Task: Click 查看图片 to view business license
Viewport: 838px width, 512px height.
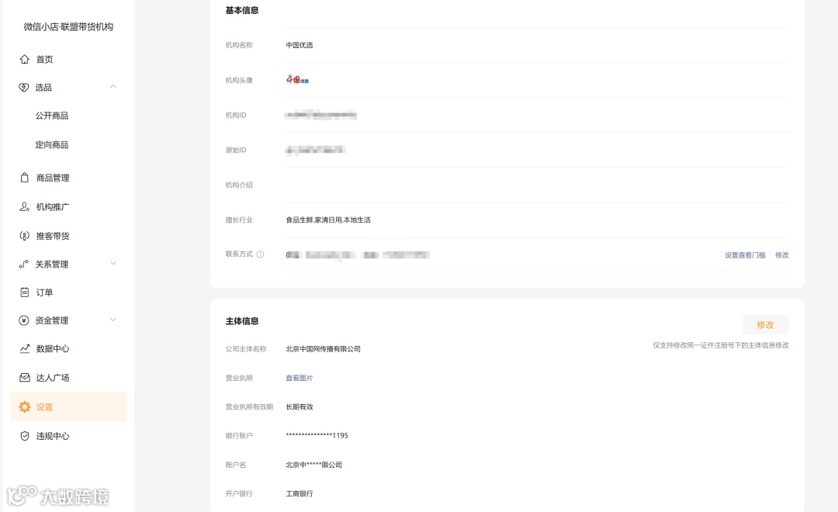Action: coord(299,378)
